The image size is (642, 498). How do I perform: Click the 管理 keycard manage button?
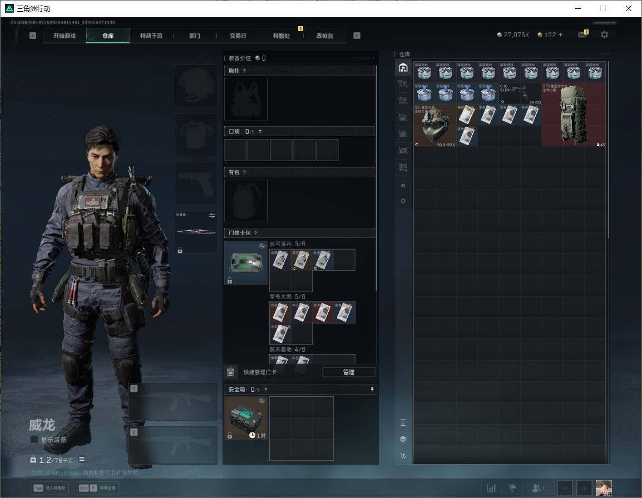click(348, 372)
